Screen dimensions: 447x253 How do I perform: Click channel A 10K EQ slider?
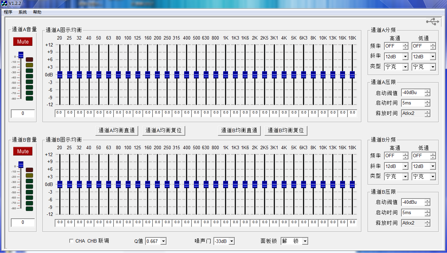click(323, 75)
